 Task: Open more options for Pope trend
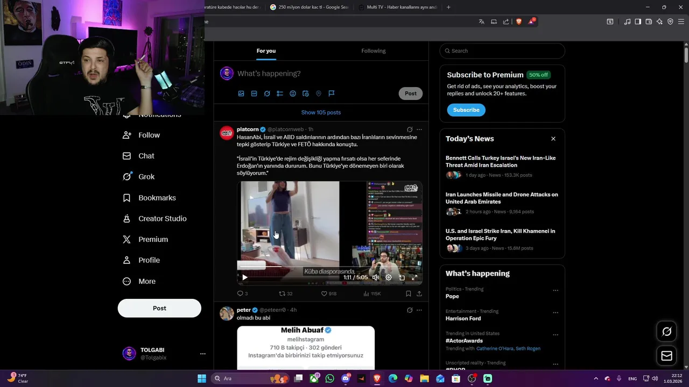click(556, 290)
